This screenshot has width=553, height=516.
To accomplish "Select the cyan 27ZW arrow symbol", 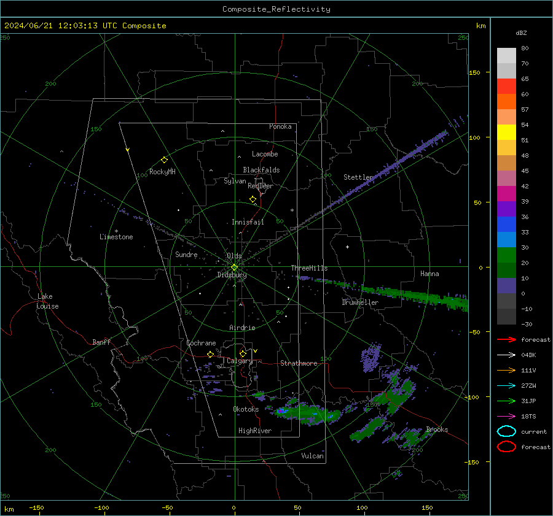I will pos(506,386).
